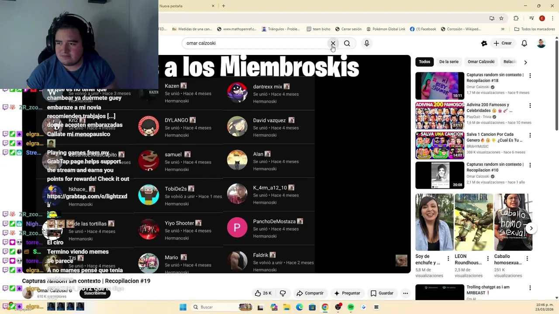The height and width of the screenshot is (314, 559).
Task: Open the YouTube account avatar menu
Action: [541, 43]
